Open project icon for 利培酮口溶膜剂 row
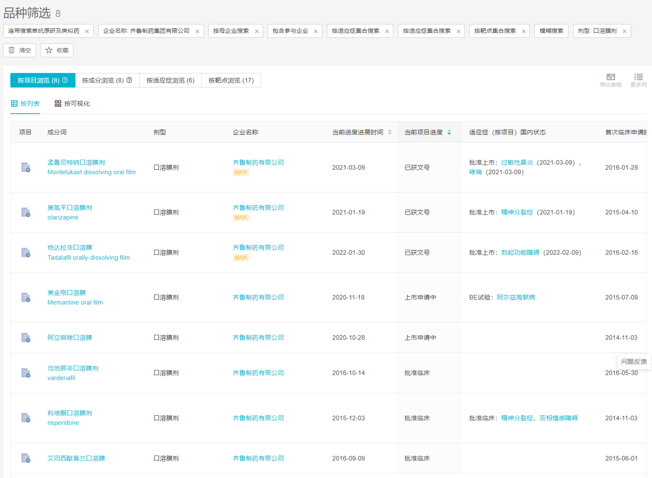 tap(26, 418)
